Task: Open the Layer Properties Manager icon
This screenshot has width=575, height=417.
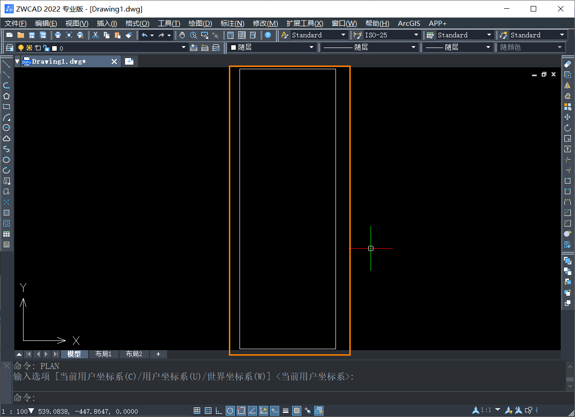Action: point(10,48)
